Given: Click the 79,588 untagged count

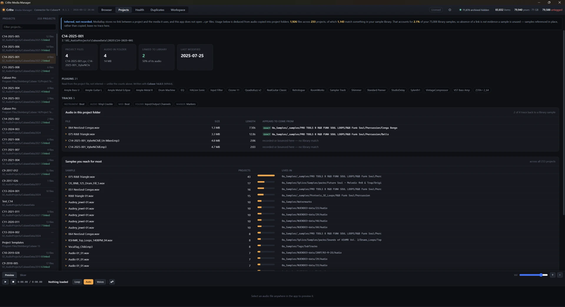Looking at the screenshot, I should [552, 10].
